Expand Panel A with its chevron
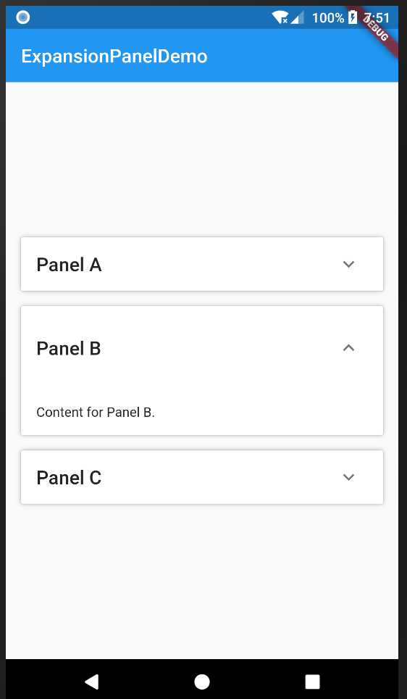 click(348, 265)
